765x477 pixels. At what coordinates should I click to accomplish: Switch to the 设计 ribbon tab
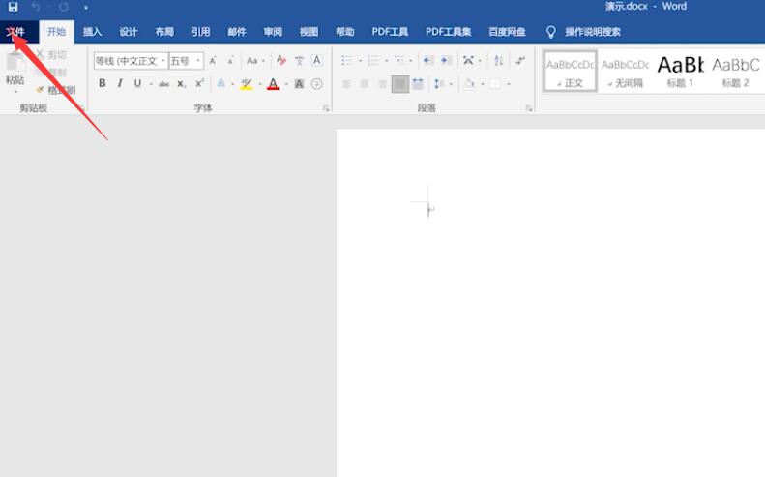click(129, 32)
